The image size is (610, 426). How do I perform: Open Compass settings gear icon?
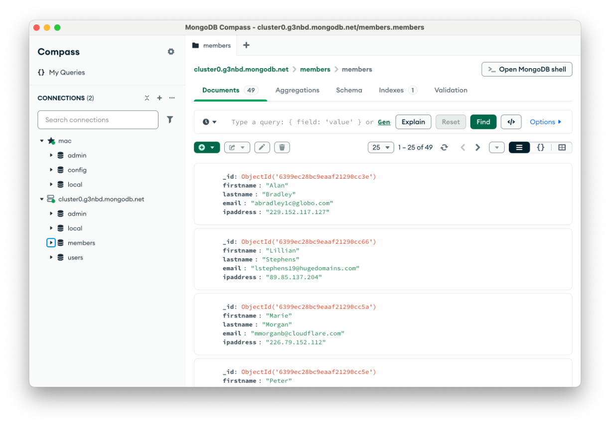coord(171,52)
